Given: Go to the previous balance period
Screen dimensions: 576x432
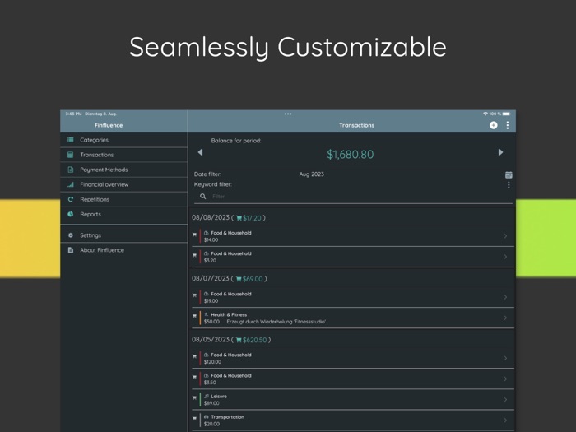Looking at the screenshot, I should pyautogui.click(x=200, y=152).
